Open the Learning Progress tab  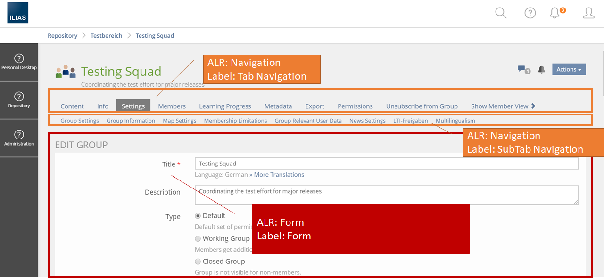(x=225, y=106)
